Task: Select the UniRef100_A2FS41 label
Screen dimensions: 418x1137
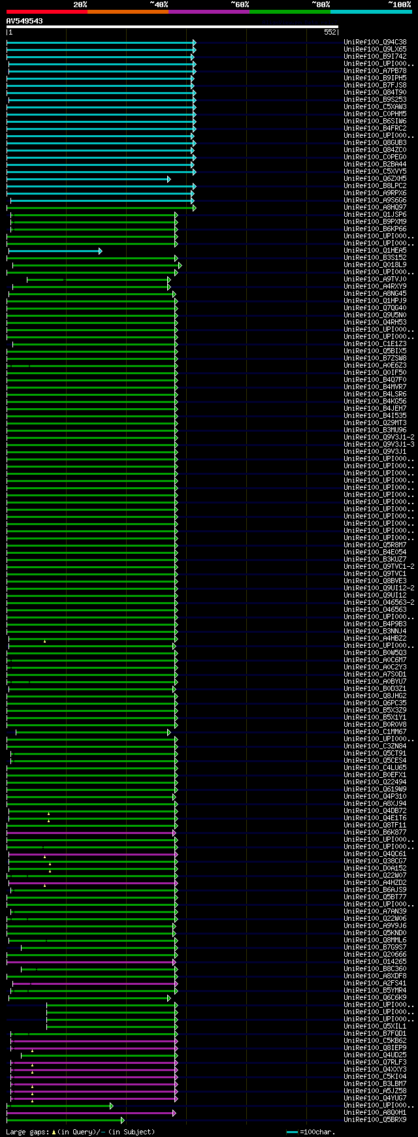Action: tap(375, 984)
